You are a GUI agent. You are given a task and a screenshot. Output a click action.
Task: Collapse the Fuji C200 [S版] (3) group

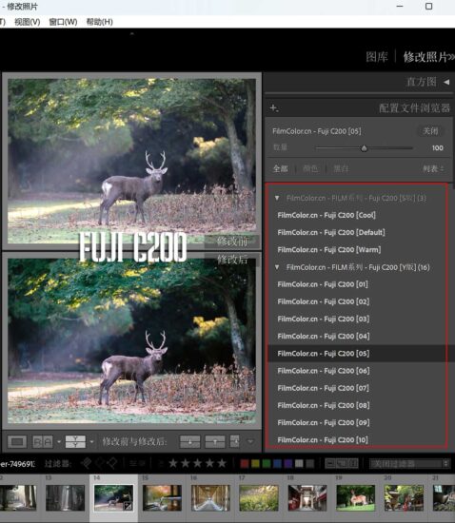pyautogui.click(x=277, y=198)
